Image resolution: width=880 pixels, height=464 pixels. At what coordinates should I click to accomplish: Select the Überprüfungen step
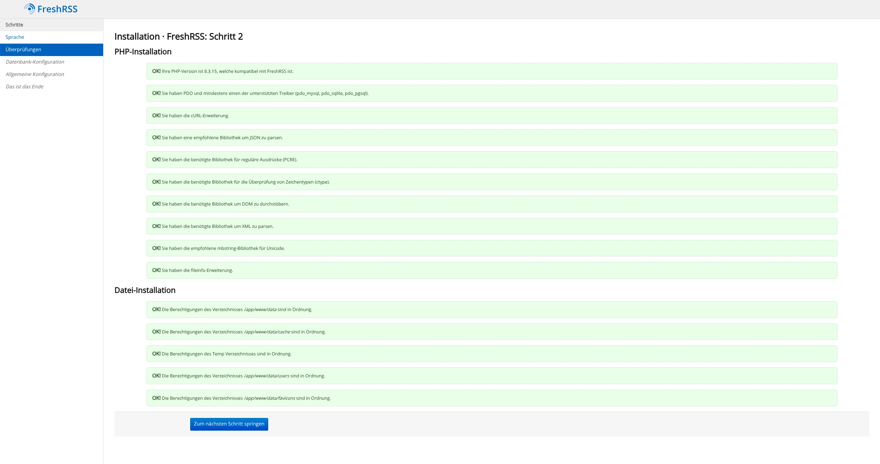52,49
